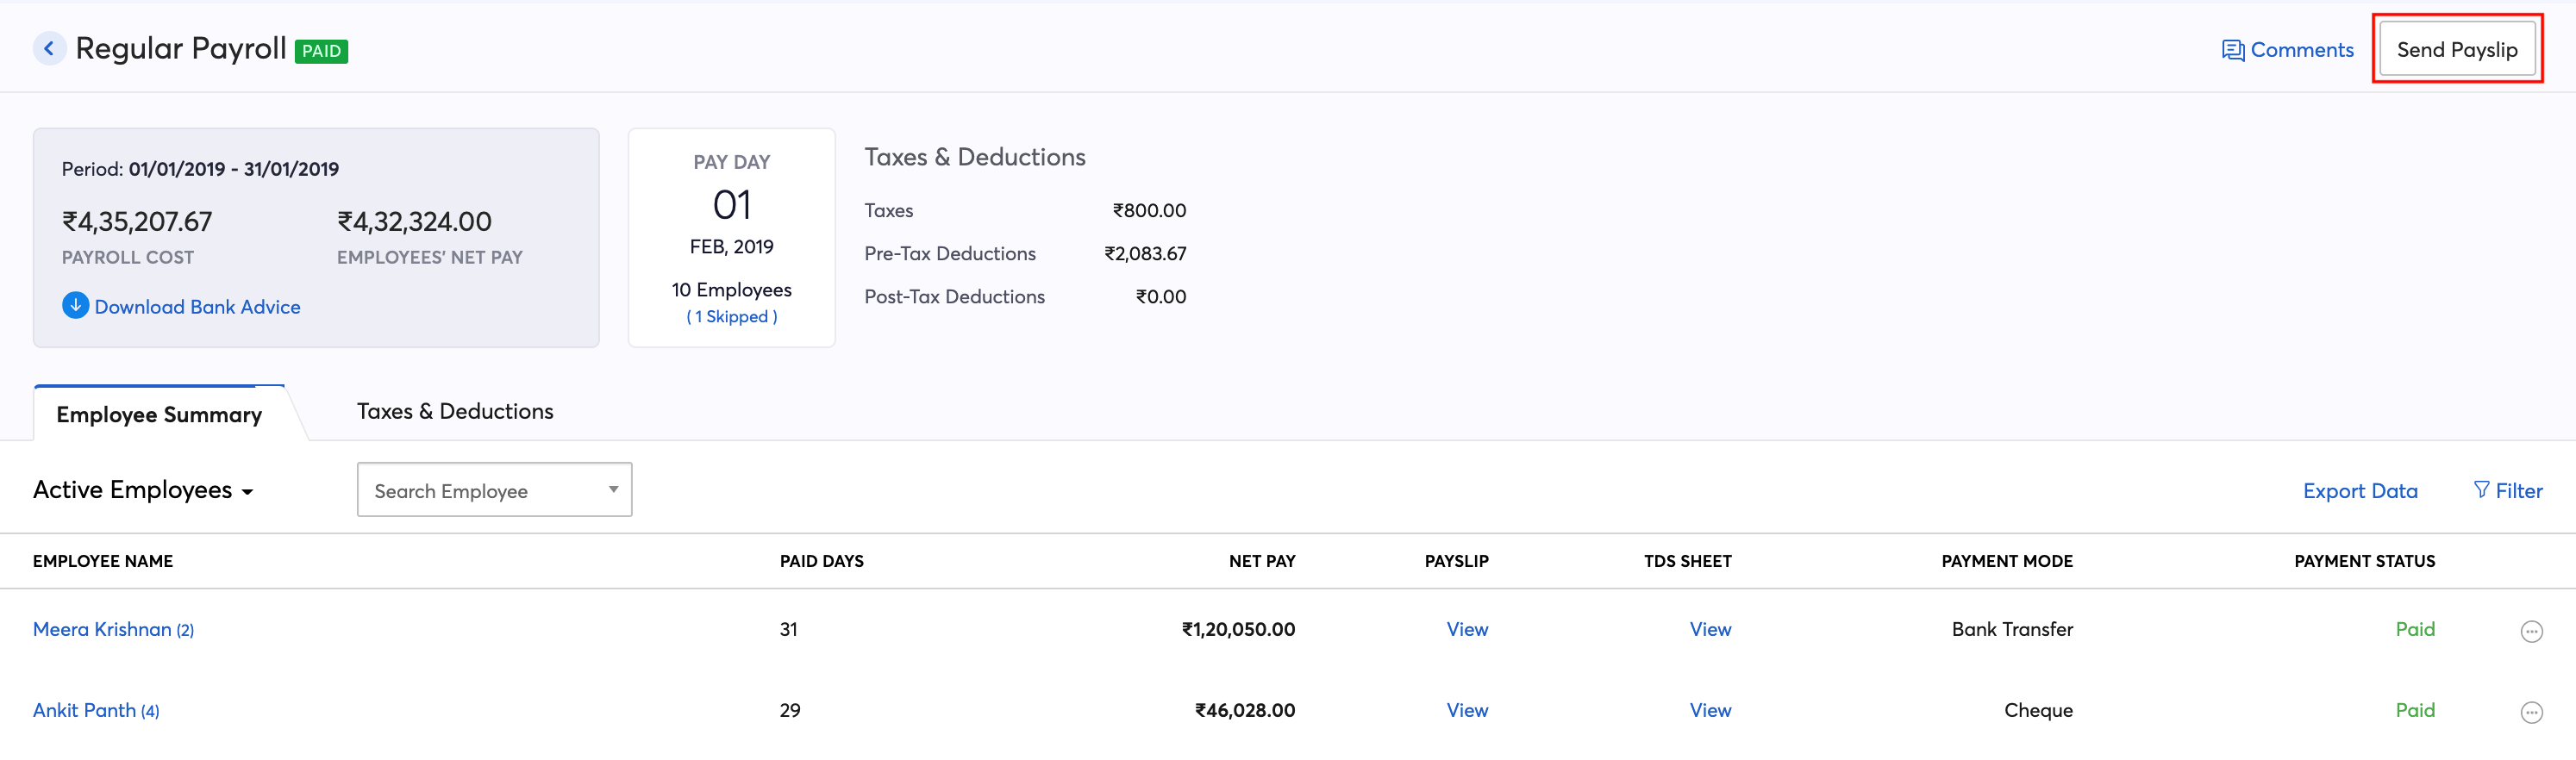This screenshot has width=2576, height=760.
Task: View TDS sheet for Ankit Panth
Action: 1709,710
